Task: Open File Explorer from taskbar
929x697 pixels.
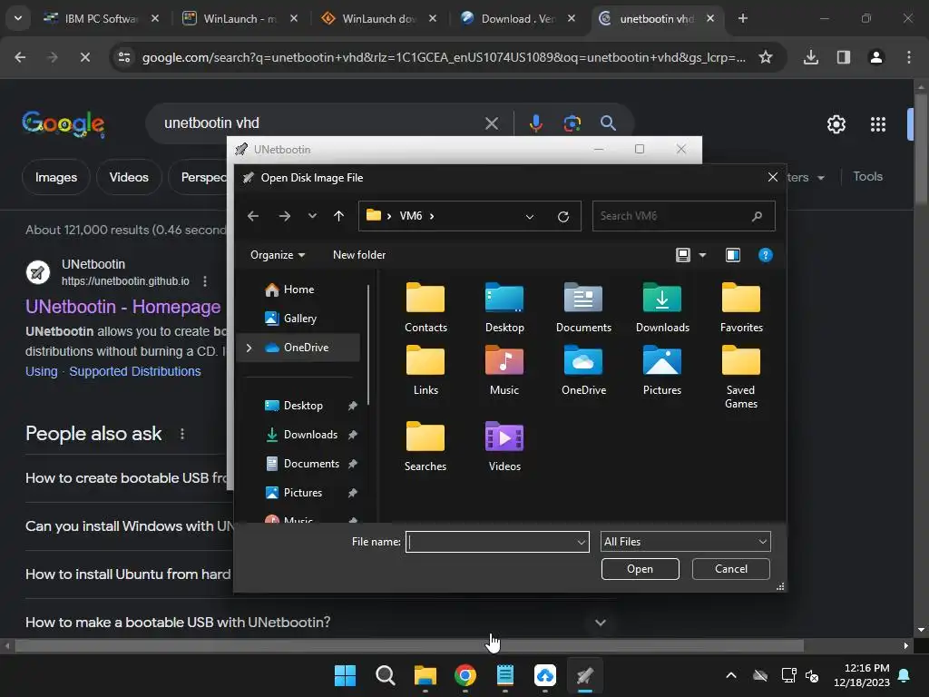Action: pos(425,675)
